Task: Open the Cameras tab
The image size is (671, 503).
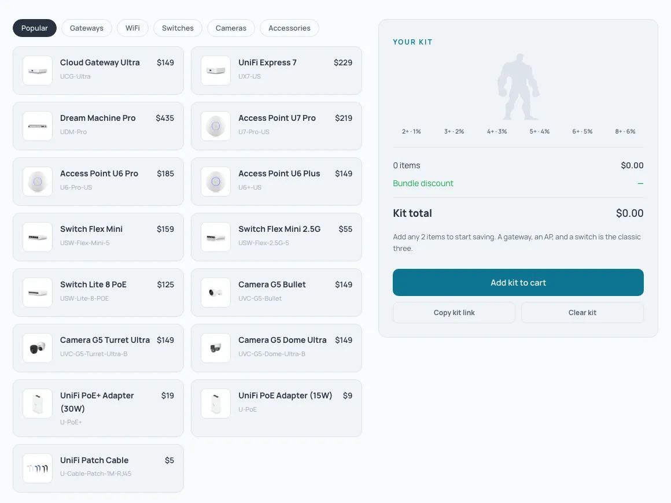Action: point(231,28)
